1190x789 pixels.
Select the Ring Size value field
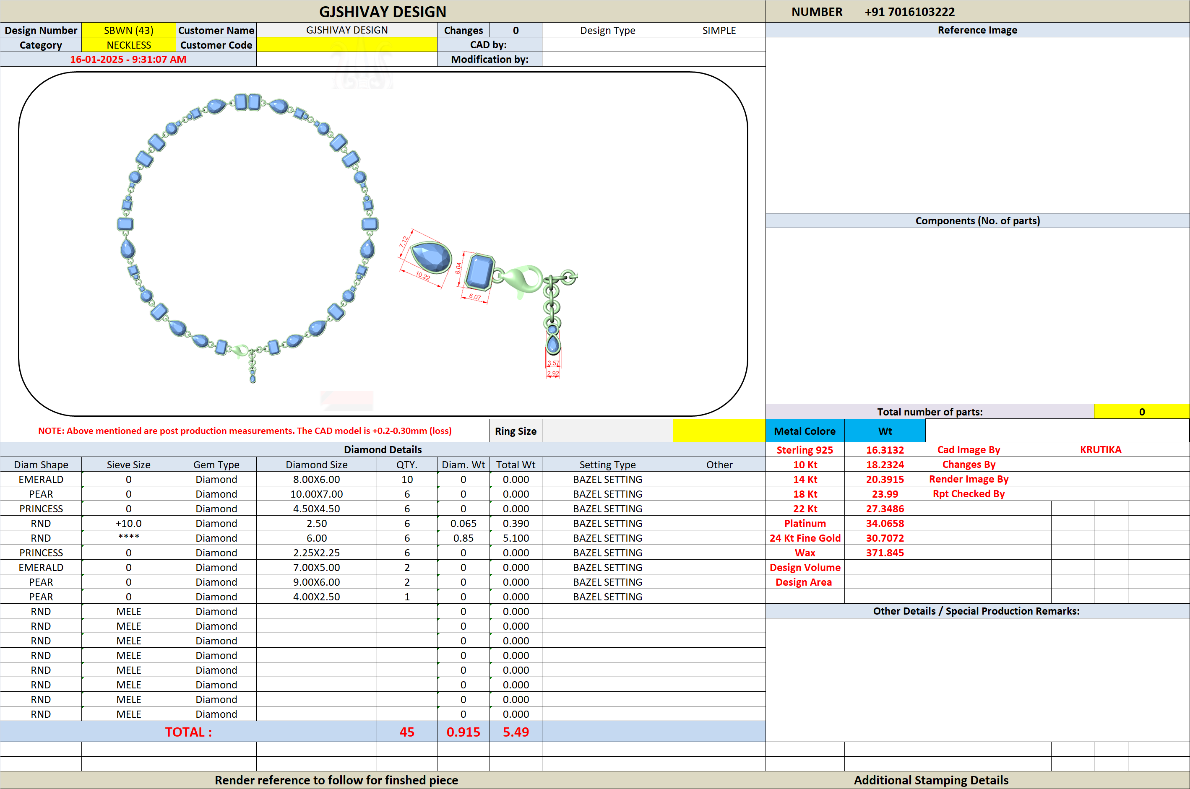[607, 431]
